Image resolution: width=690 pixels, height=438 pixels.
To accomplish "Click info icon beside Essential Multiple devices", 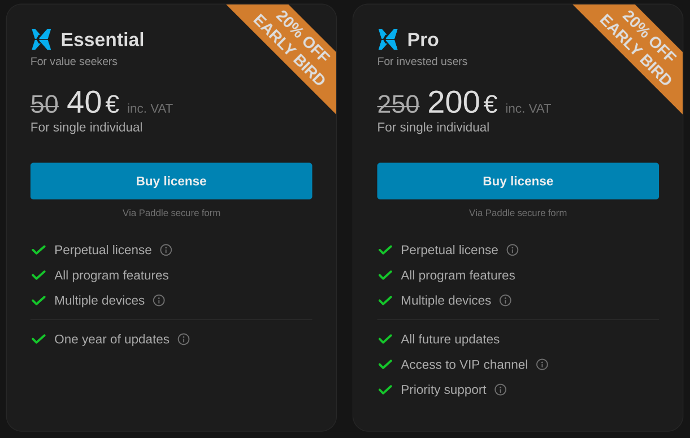I will 159,300.
